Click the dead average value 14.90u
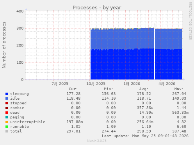The width and height of the screenshot is (194, 145). (x=146, y=113)
